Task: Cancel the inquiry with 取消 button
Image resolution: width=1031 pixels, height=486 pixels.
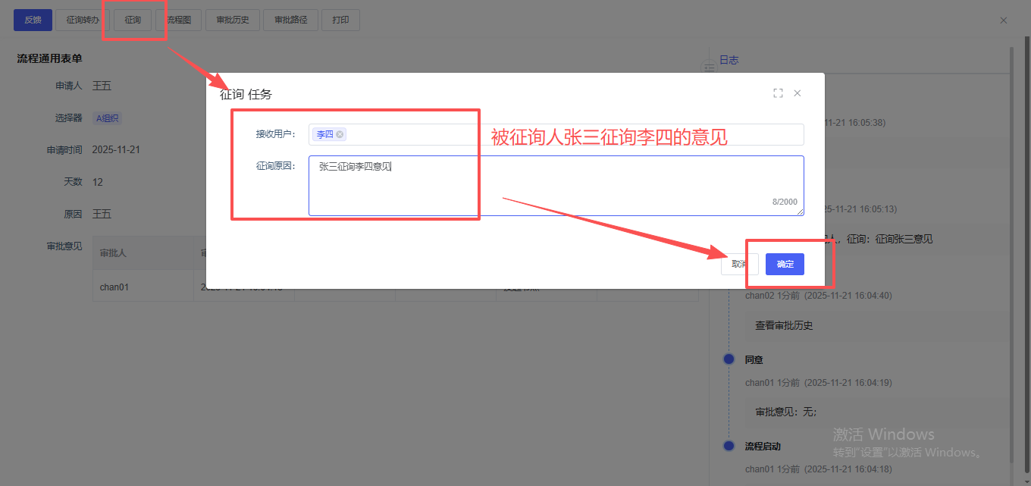Action: click(x=739, y=264)
